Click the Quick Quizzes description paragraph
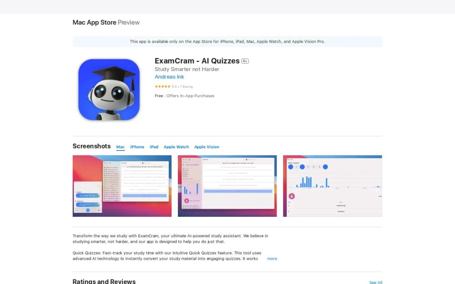Viewport: 455px width, 284px height. pos(167,255)
